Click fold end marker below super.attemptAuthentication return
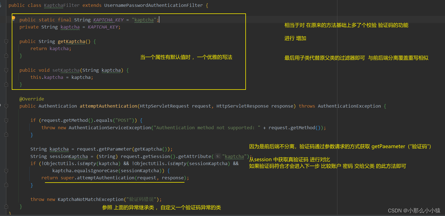This screenshot has height=216, width=445. pos(6,185)
